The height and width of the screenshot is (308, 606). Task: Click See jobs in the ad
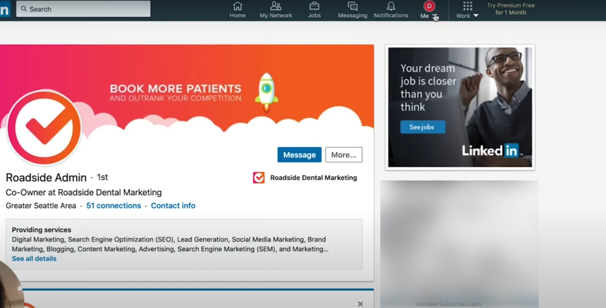423,127
